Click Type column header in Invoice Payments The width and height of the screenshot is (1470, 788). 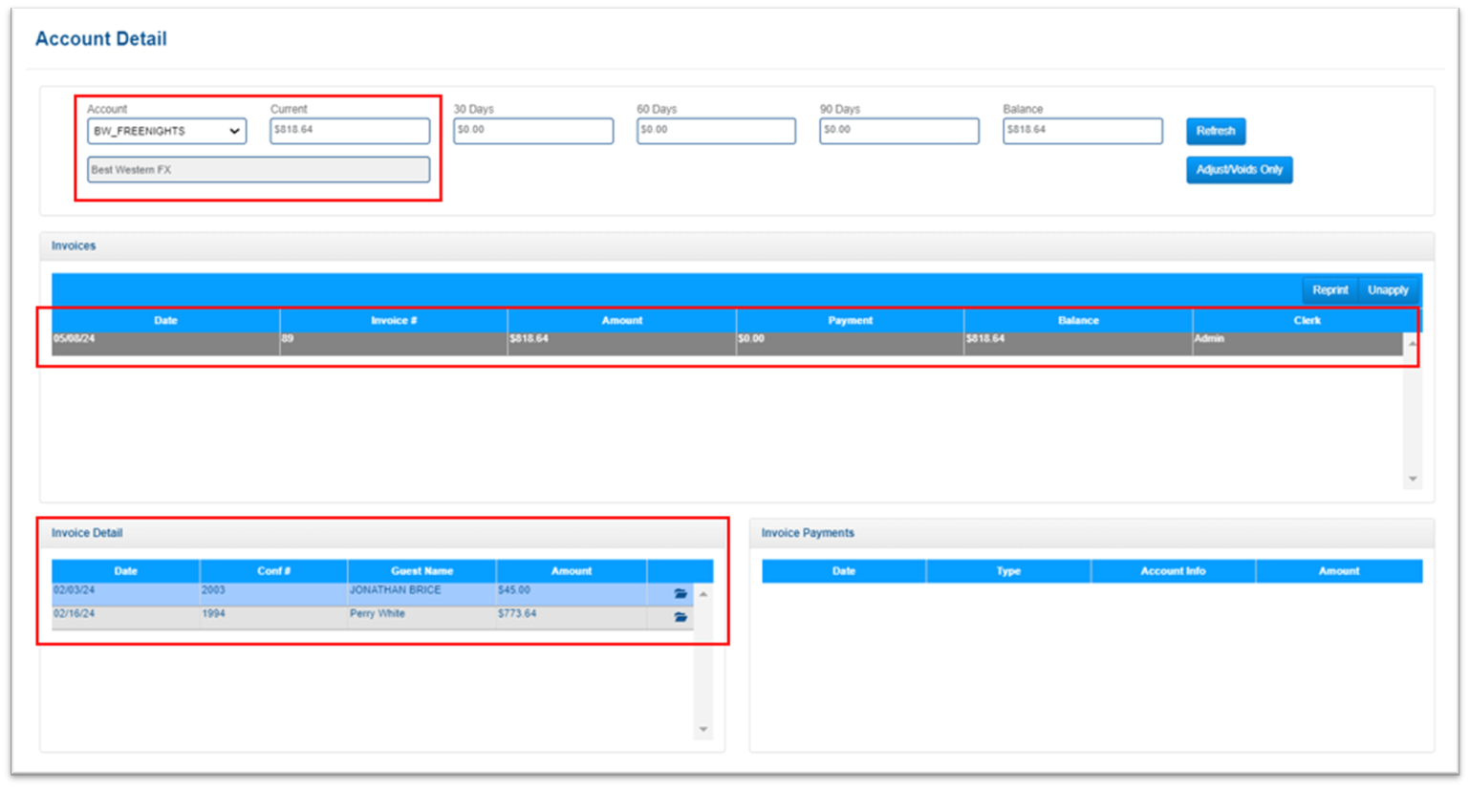1008,571
